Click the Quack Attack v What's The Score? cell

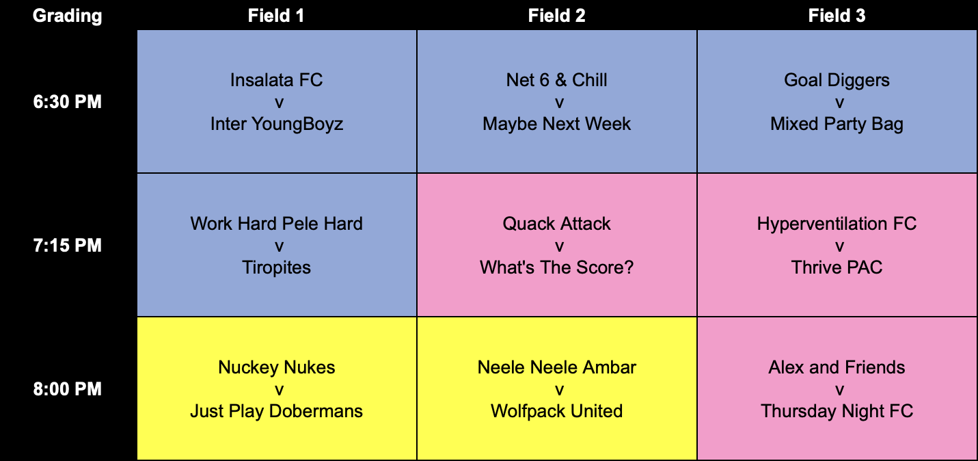tap(557, 245)
